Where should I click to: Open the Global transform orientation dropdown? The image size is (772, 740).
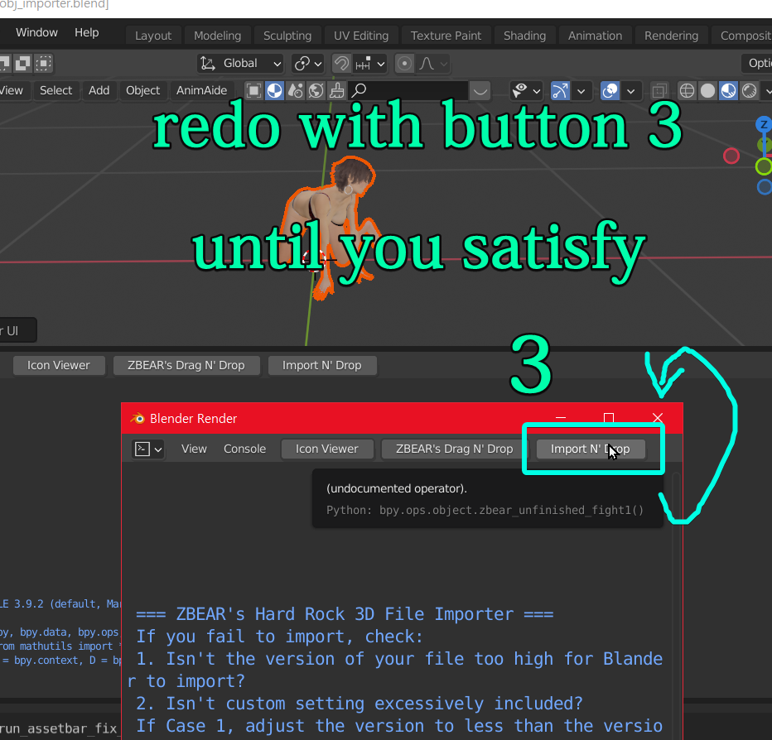(240, 64)
